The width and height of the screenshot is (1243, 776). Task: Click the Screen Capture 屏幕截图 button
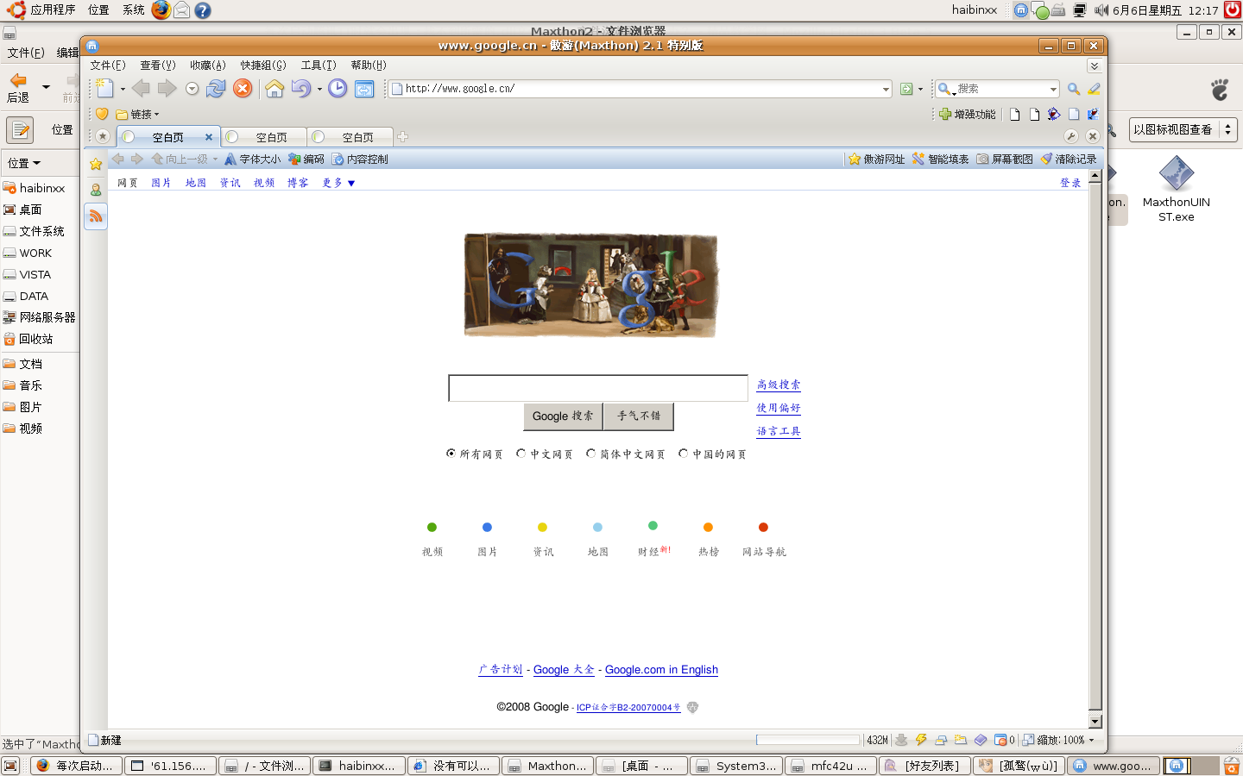point(1005,160)
